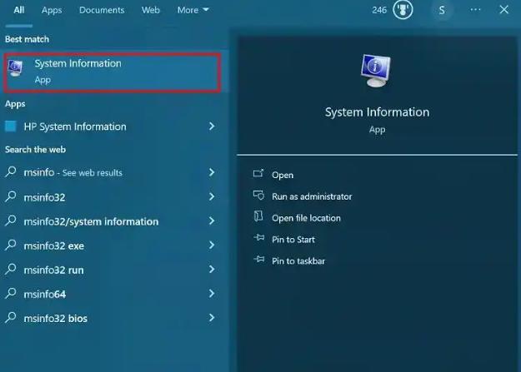Close the search panel with X

point(504,10)
